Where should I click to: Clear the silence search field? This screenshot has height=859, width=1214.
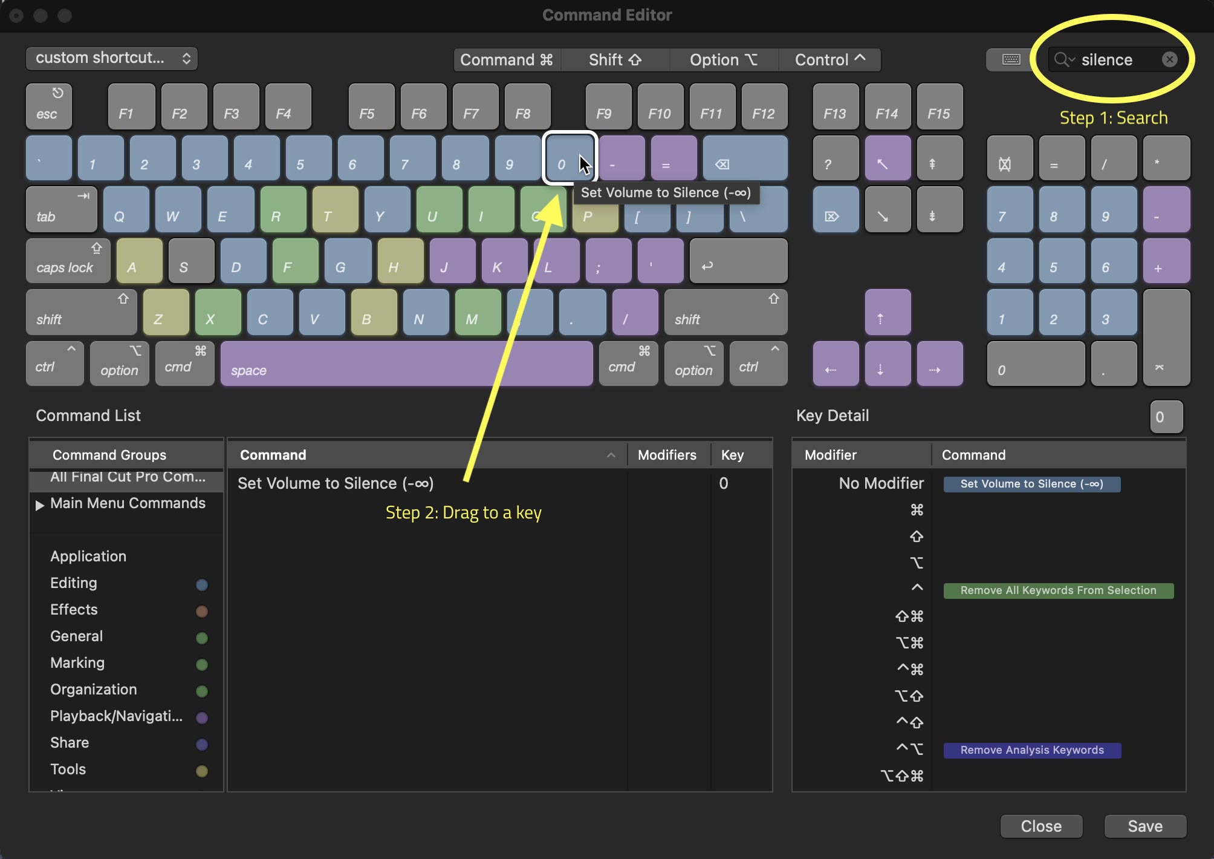pos(1169,59)
